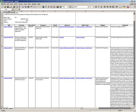Open the California SB link in the Hospitals medical errors row
Image resolution: width=136 pixels, height=112 pixels.
click(x=8, y=48)
